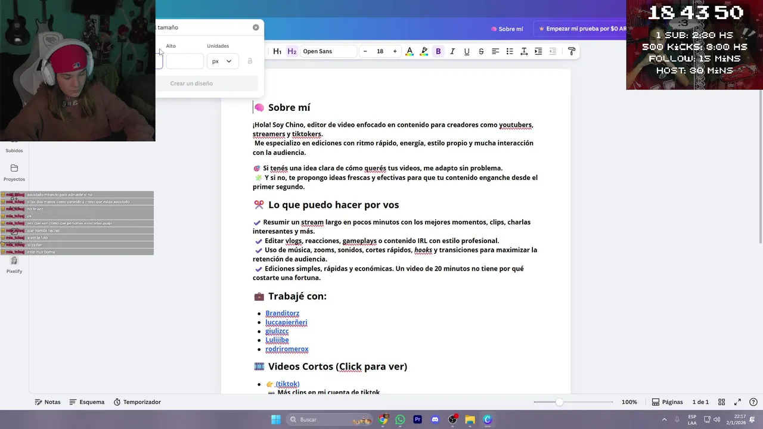This screenshot has height=429, width=763.
Task: Open the Esquema outline panel
Action: click(86, 402)
